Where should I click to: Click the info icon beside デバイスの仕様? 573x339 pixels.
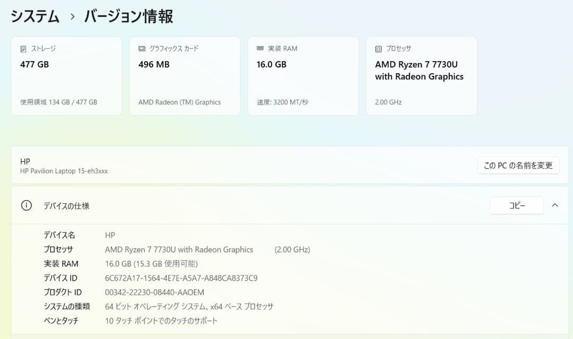tap(26, 205)
